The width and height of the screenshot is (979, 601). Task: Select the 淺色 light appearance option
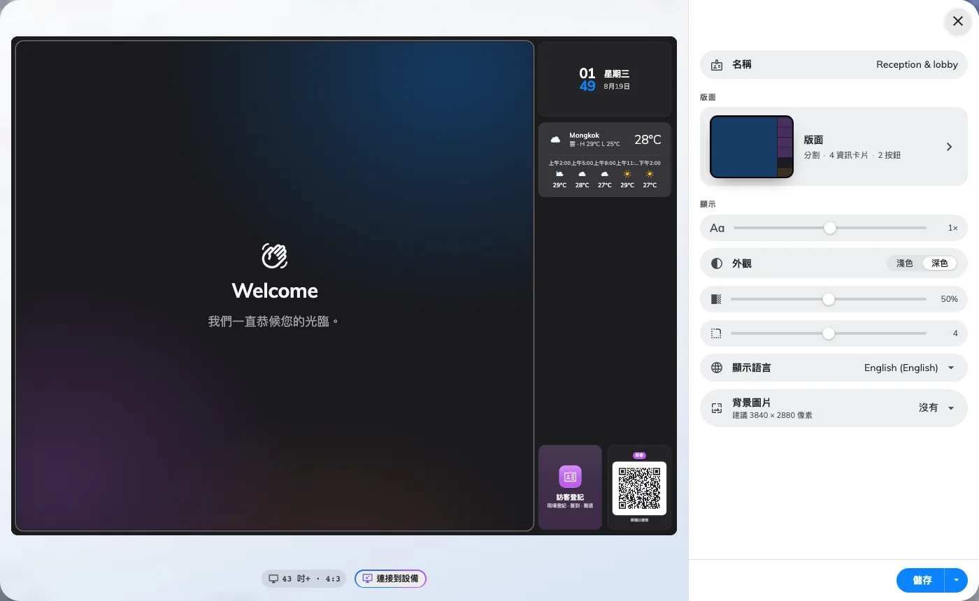(x=905, y=263)
